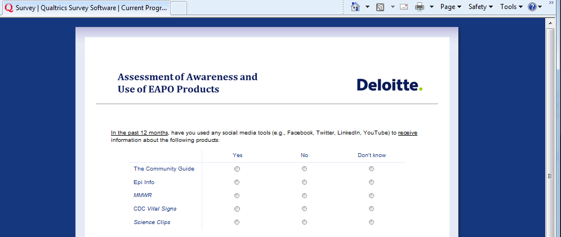Image resolution: width=561 pixels, height=237 pixels.
Task: Select Yes for Epi Info
Action: 237,182
